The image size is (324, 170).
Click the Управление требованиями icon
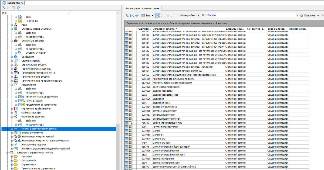click(16, 109)
